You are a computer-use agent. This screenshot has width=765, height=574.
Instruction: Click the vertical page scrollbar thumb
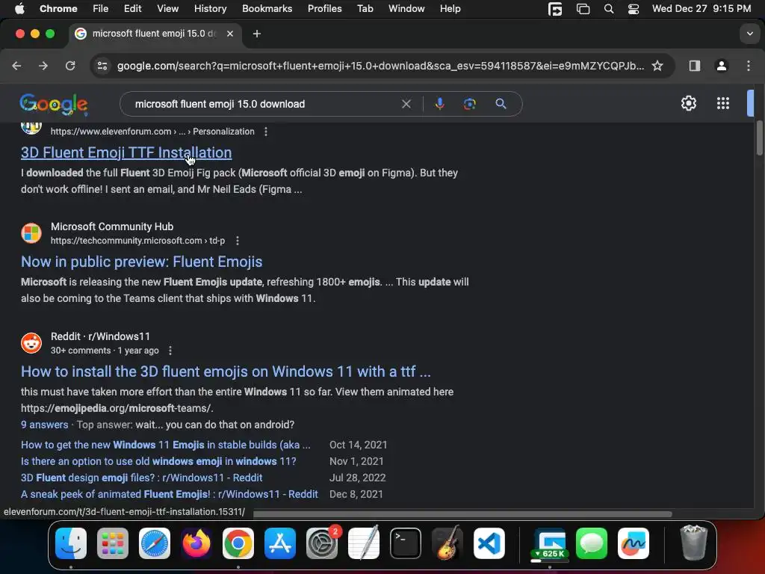[x=759, y=138]
